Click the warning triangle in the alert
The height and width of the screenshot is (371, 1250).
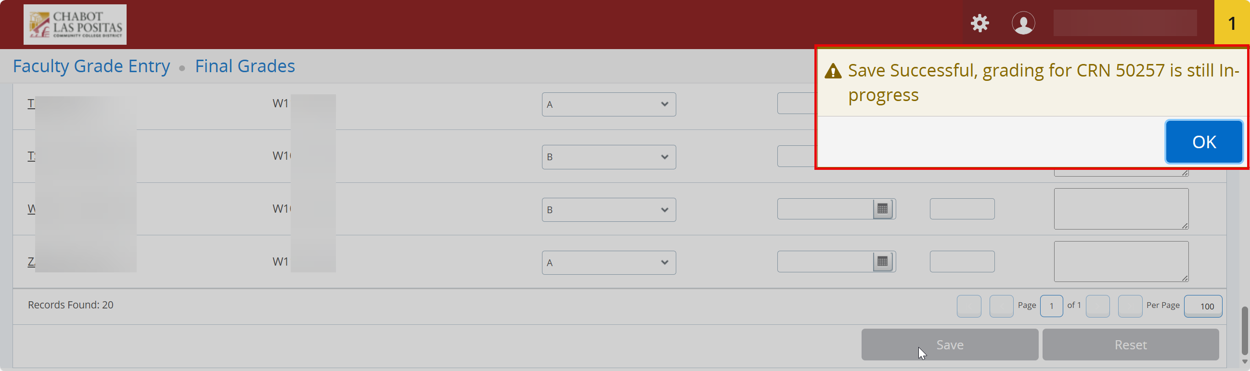click(x=833, y=71)
